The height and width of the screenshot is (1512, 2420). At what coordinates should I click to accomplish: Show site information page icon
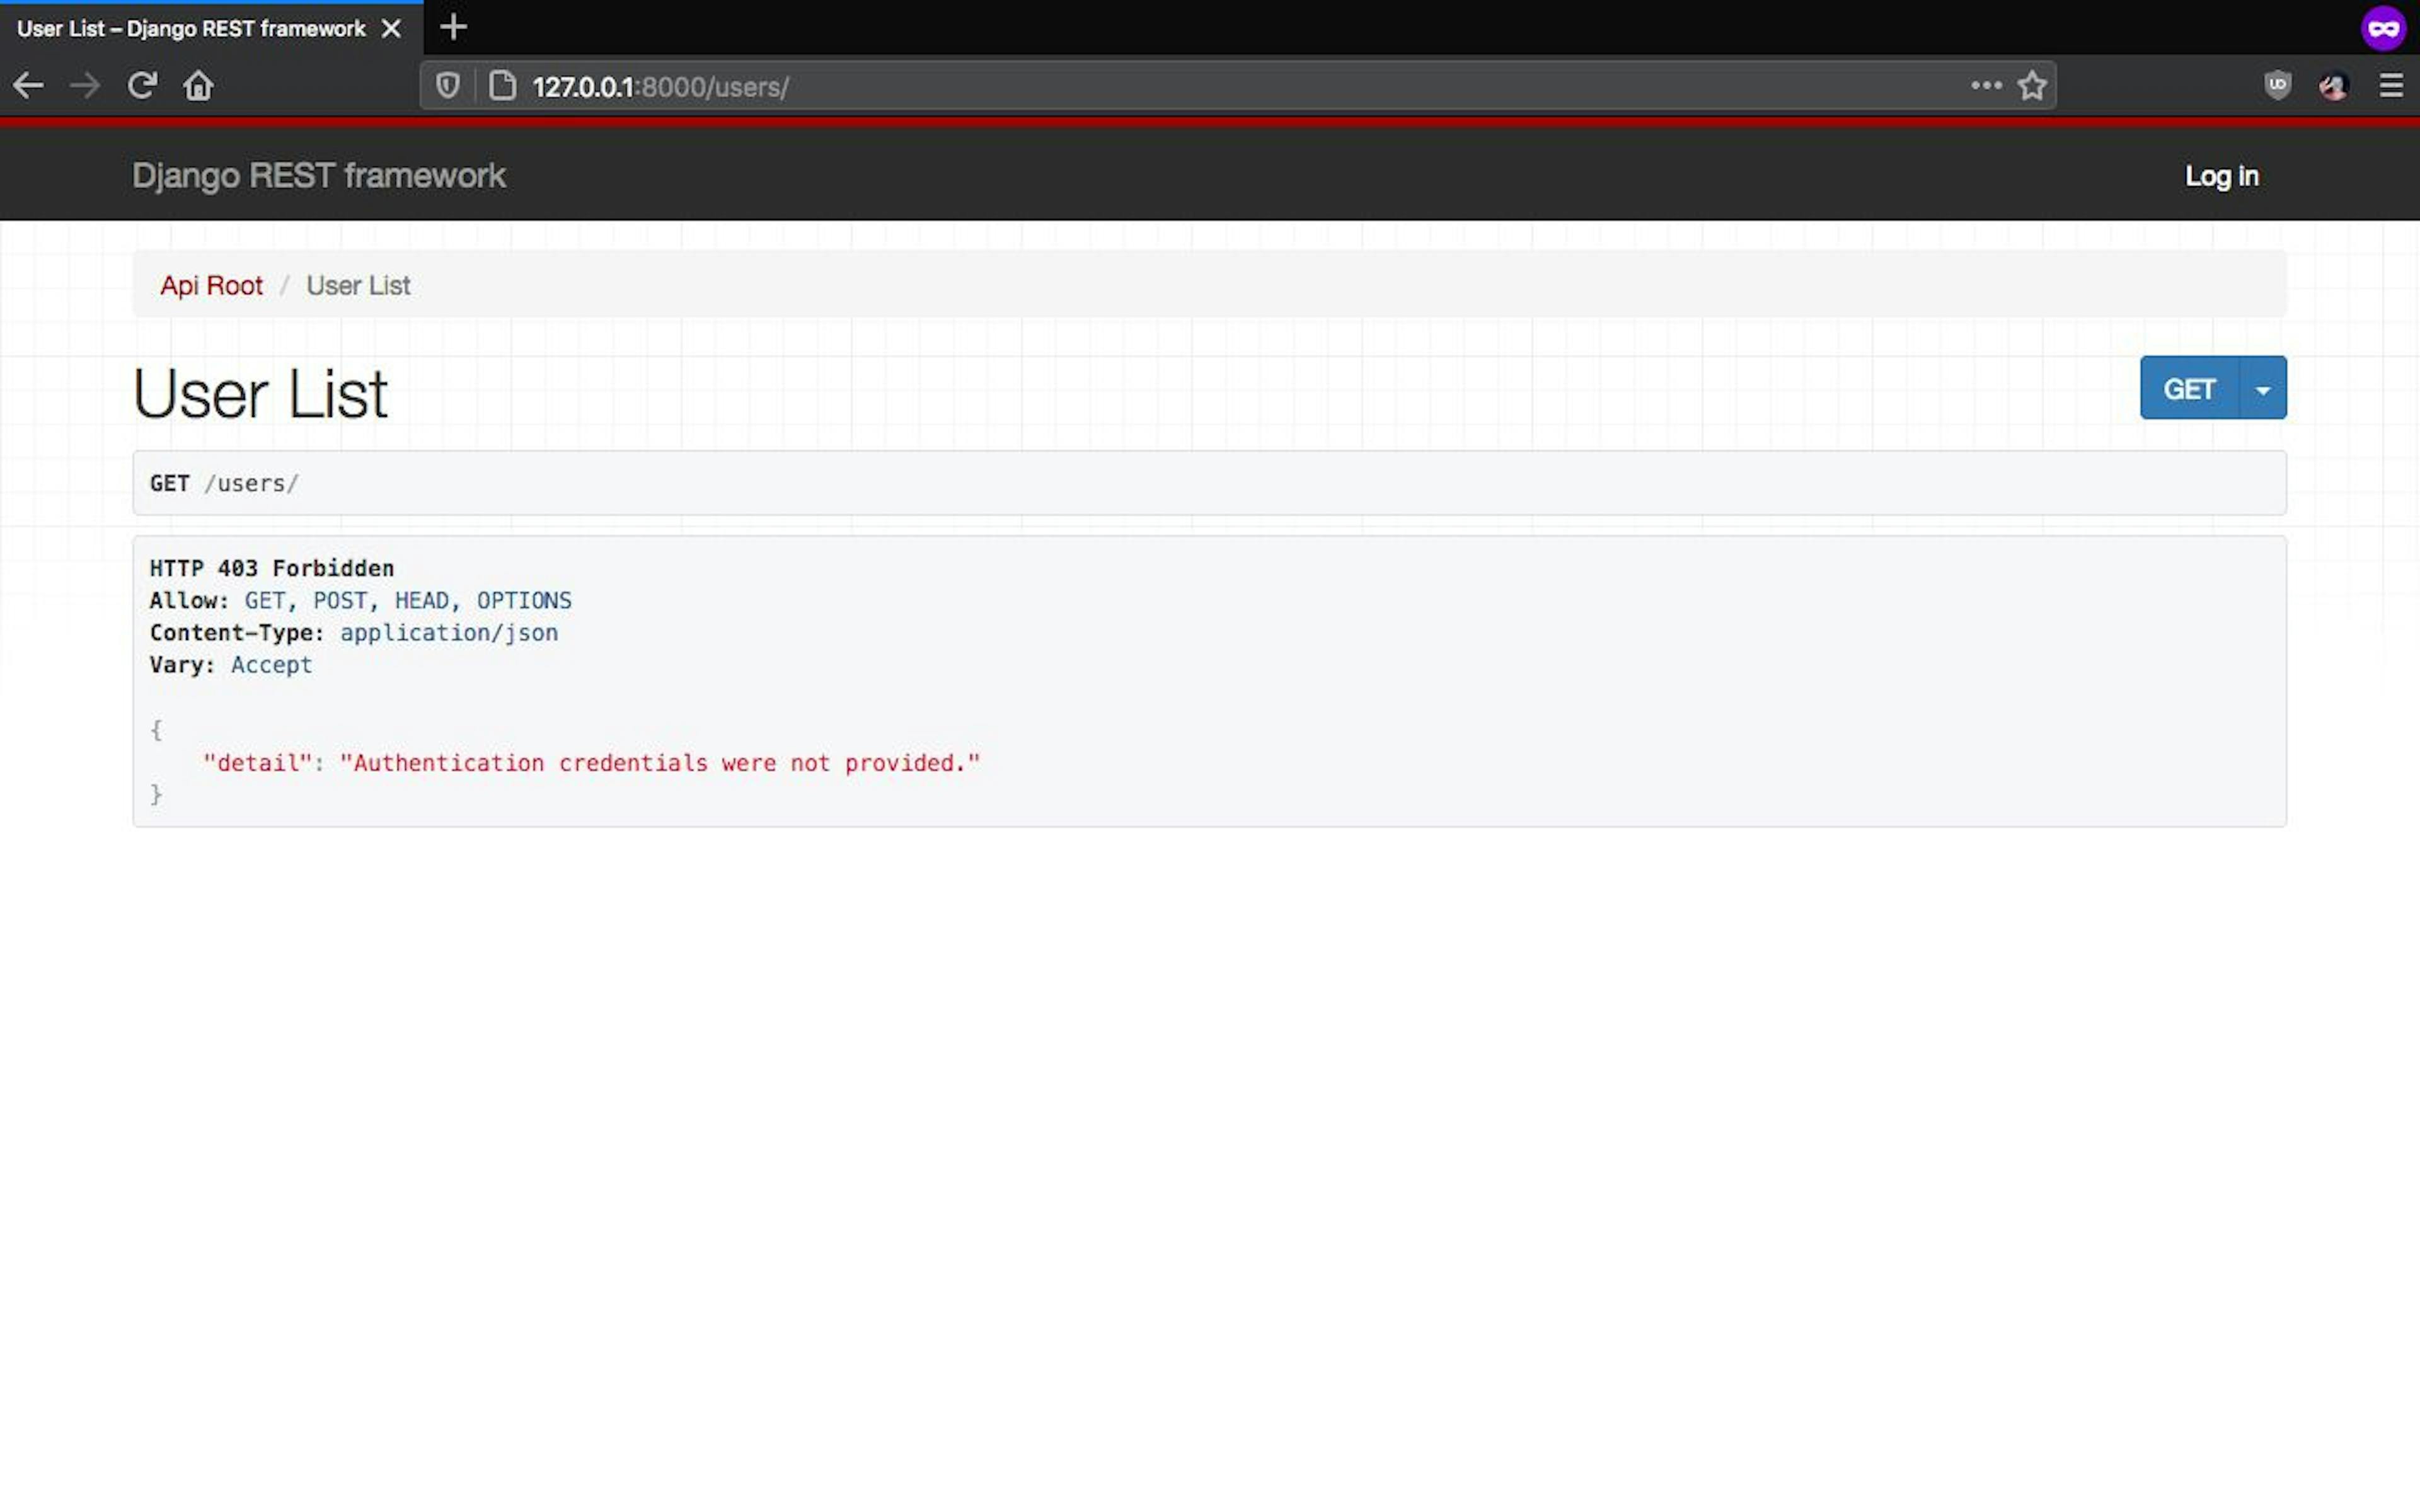coord(502,86)
